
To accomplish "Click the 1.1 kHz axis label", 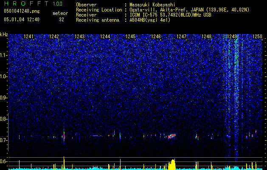I will [x=3, y=55].
